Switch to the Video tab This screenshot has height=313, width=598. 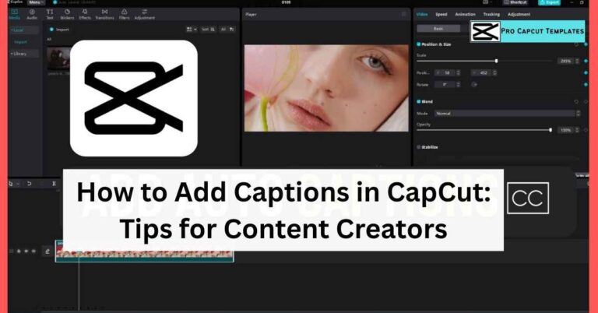422,14
